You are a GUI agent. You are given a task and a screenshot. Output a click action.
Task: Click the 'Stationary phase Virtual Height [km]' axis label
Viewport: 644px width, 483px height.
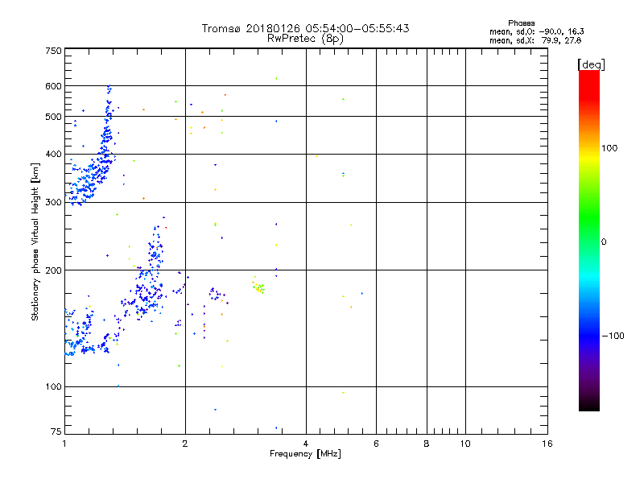[35, 242]
